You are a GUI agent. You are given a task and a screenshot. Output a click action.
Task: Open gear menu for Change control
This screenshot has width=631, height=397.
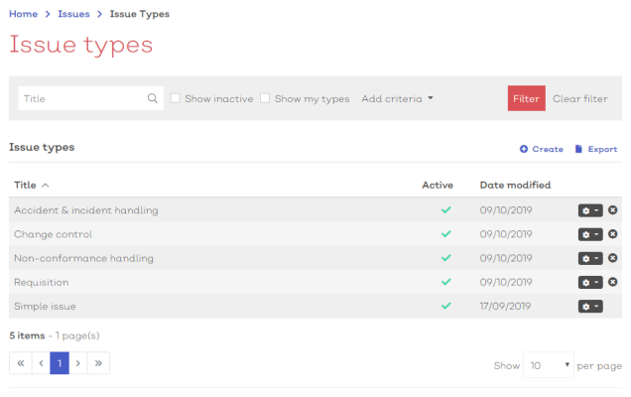tap(590, 234)
